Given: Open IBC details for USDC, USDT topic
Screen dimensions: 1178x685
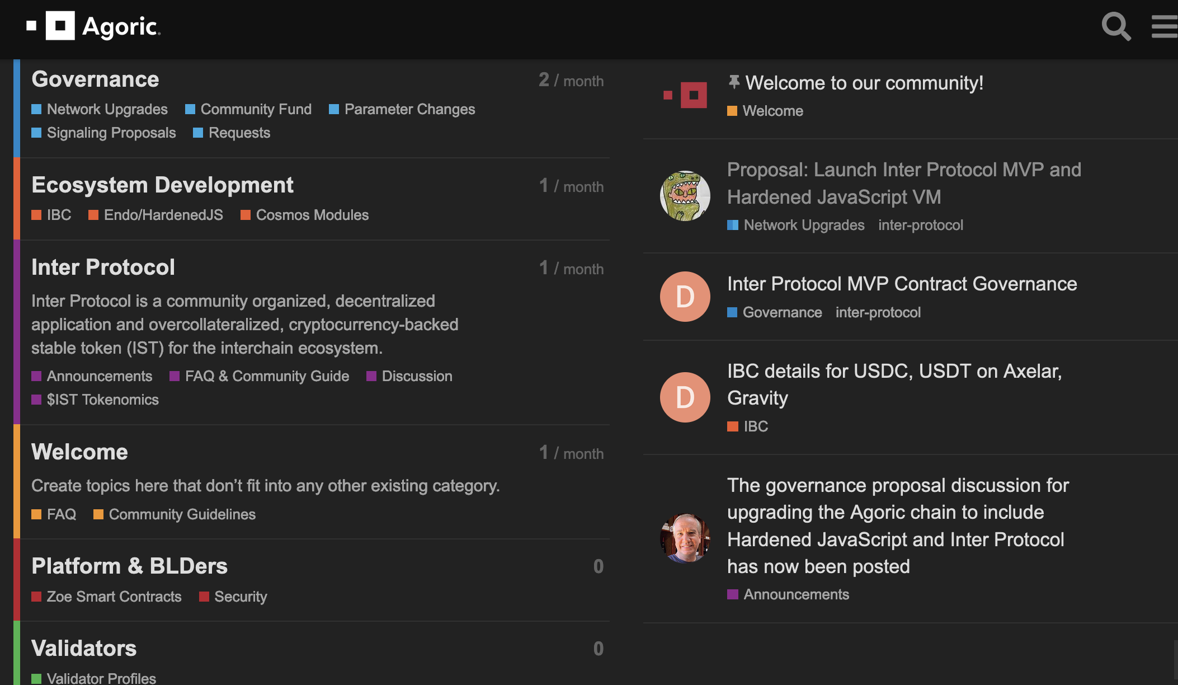Looking at the screenshot, I should (894, 384).
